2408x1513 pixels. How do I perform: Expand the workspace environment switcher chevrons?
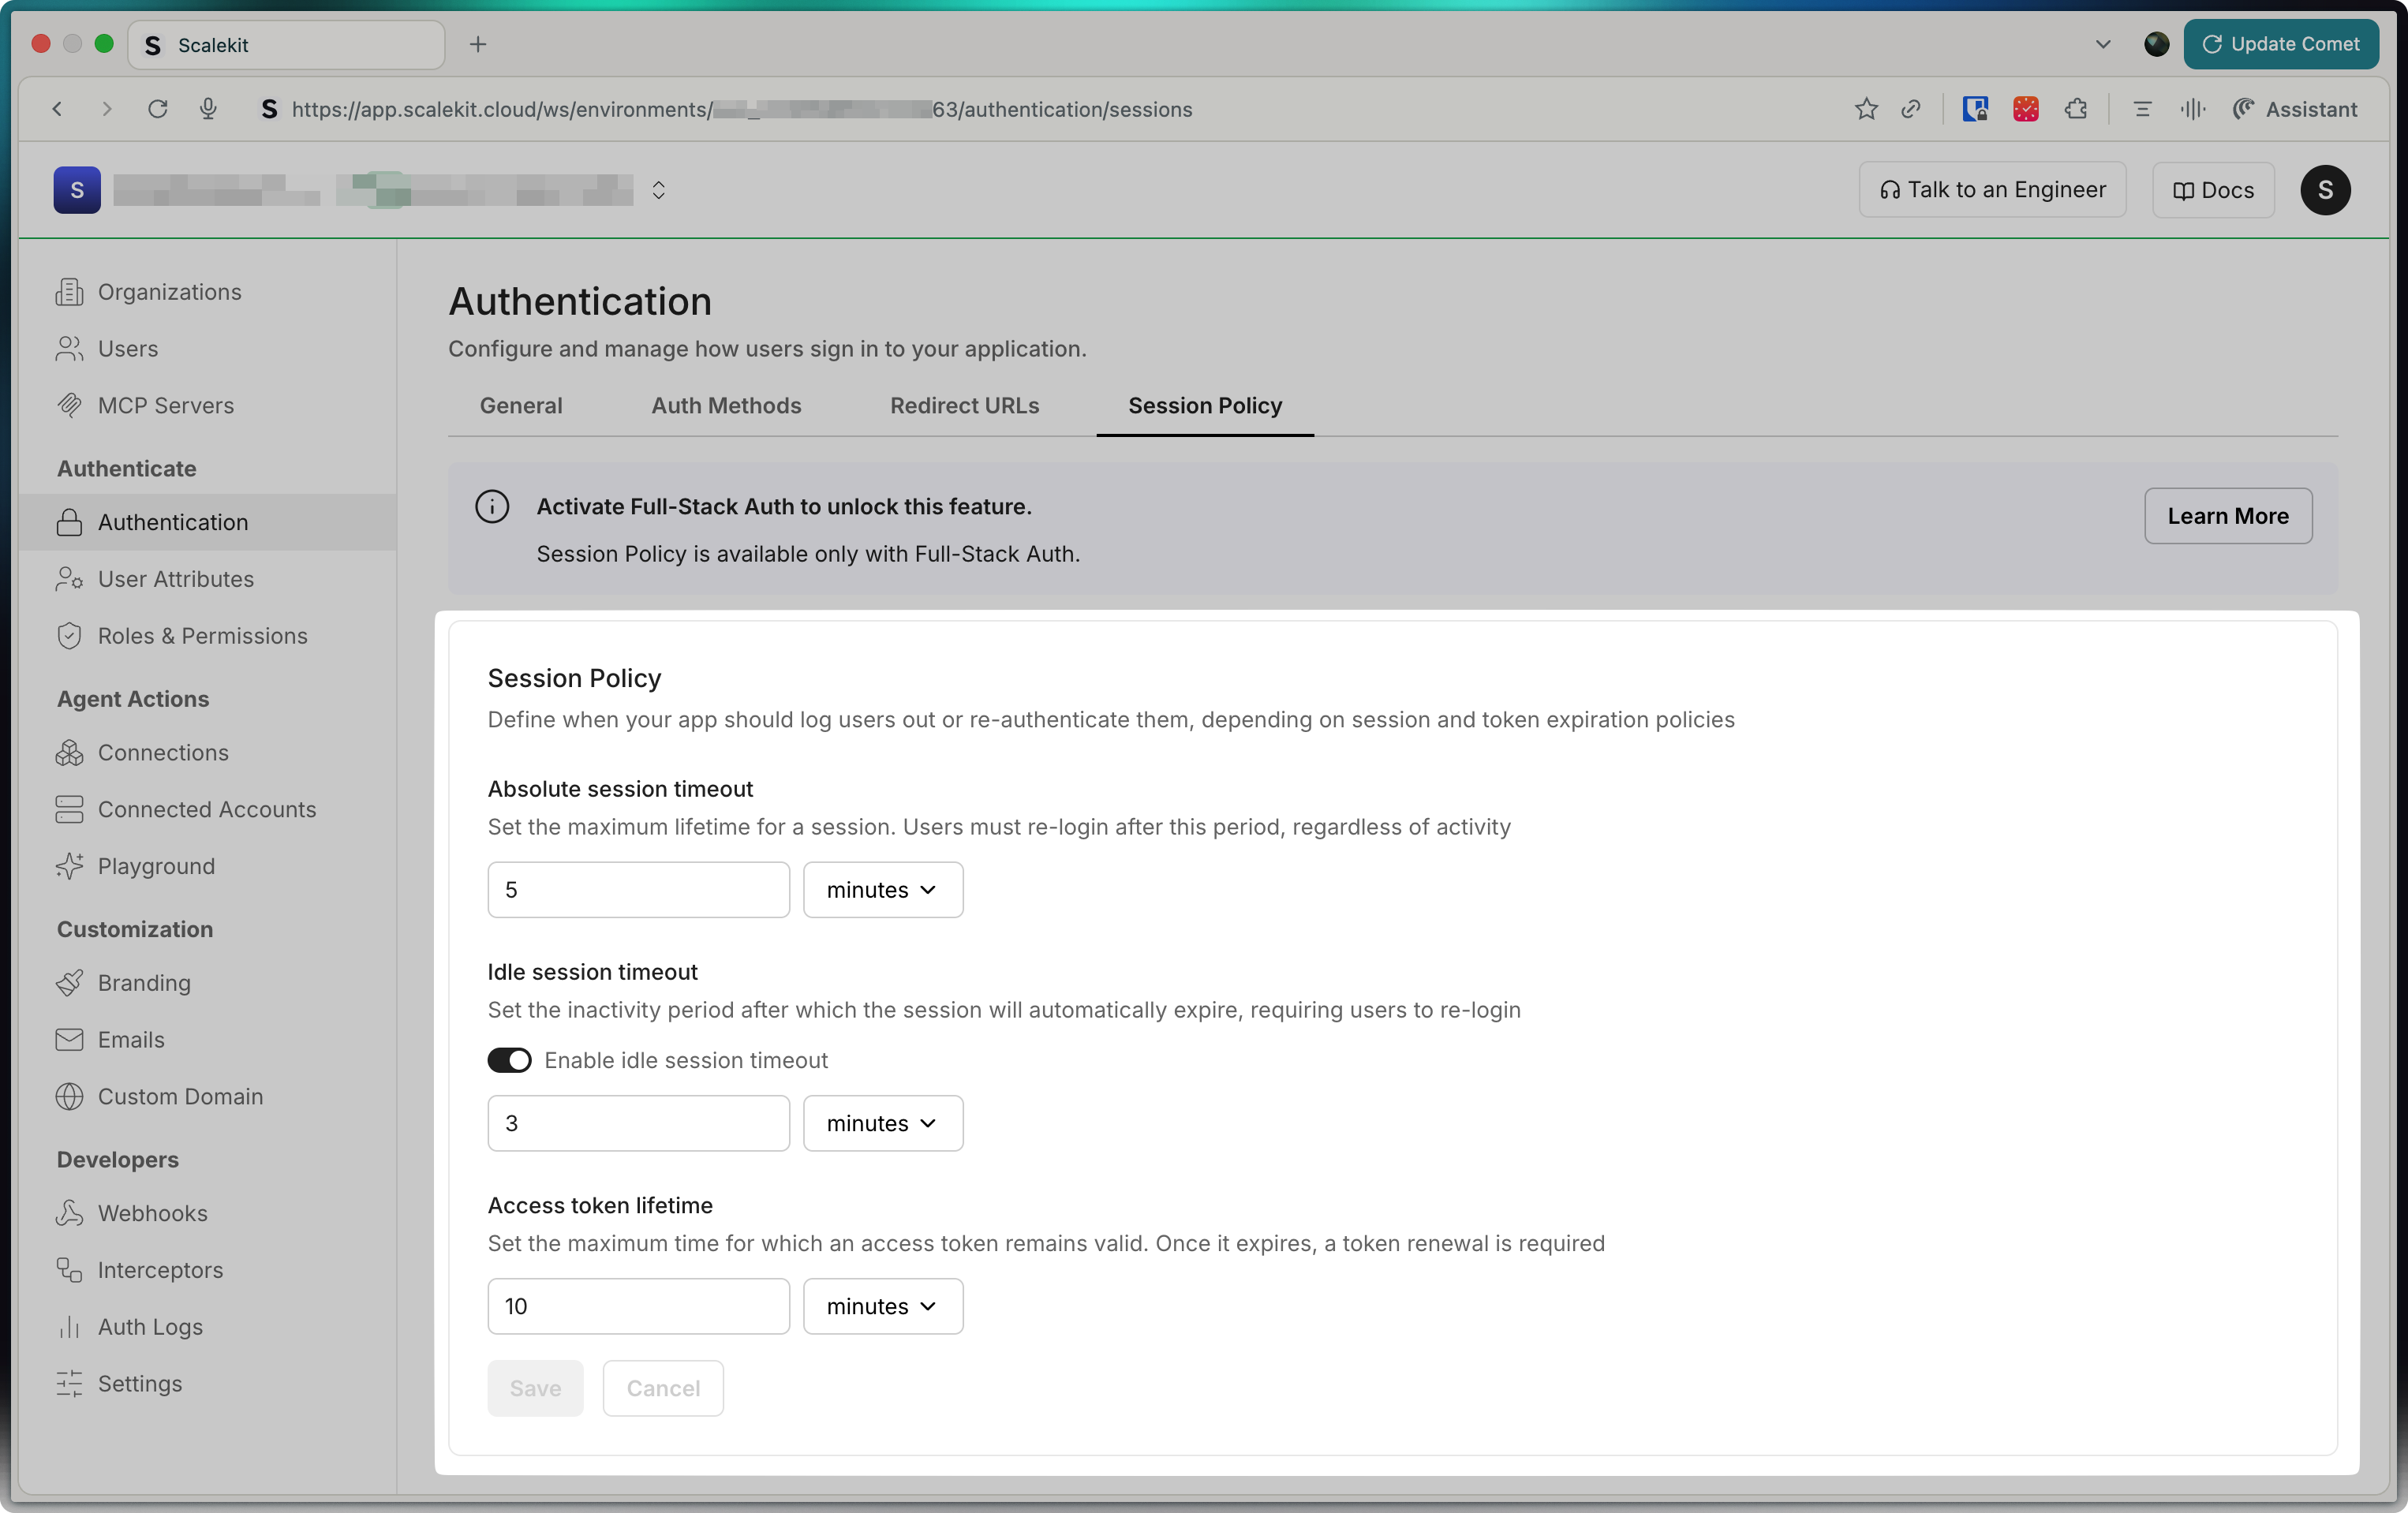coord(658,190)
